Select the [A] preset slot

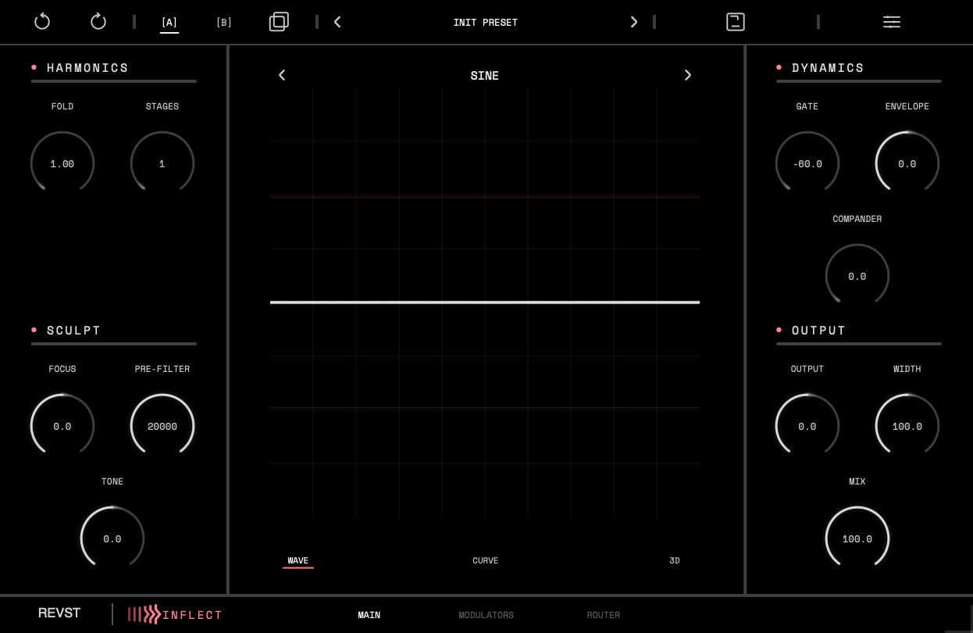tap(169, 23)
